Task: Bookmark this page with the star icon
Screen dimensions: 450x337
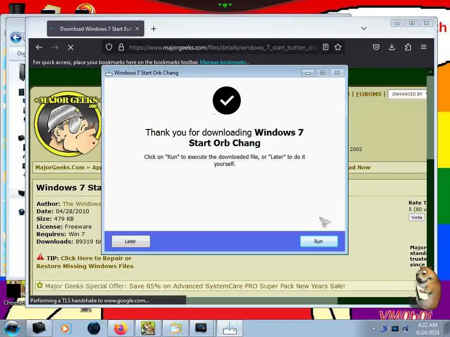Action: [338, 47]
